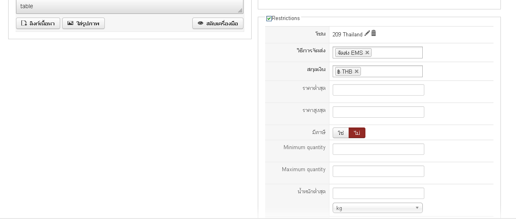Click the น้ำหนักต่ำสุด minimum weight field
The height and width of the screenshot is (219, 516).
(x=379, y=193)
